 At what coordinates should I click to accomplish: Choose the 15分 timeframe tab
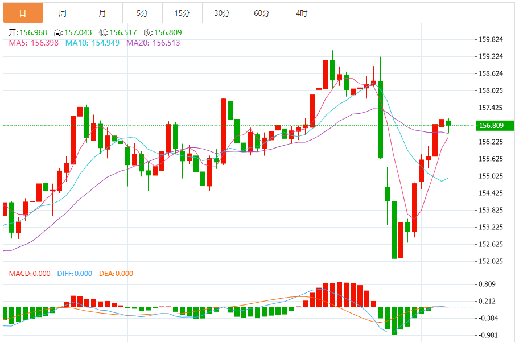[182, 13]
